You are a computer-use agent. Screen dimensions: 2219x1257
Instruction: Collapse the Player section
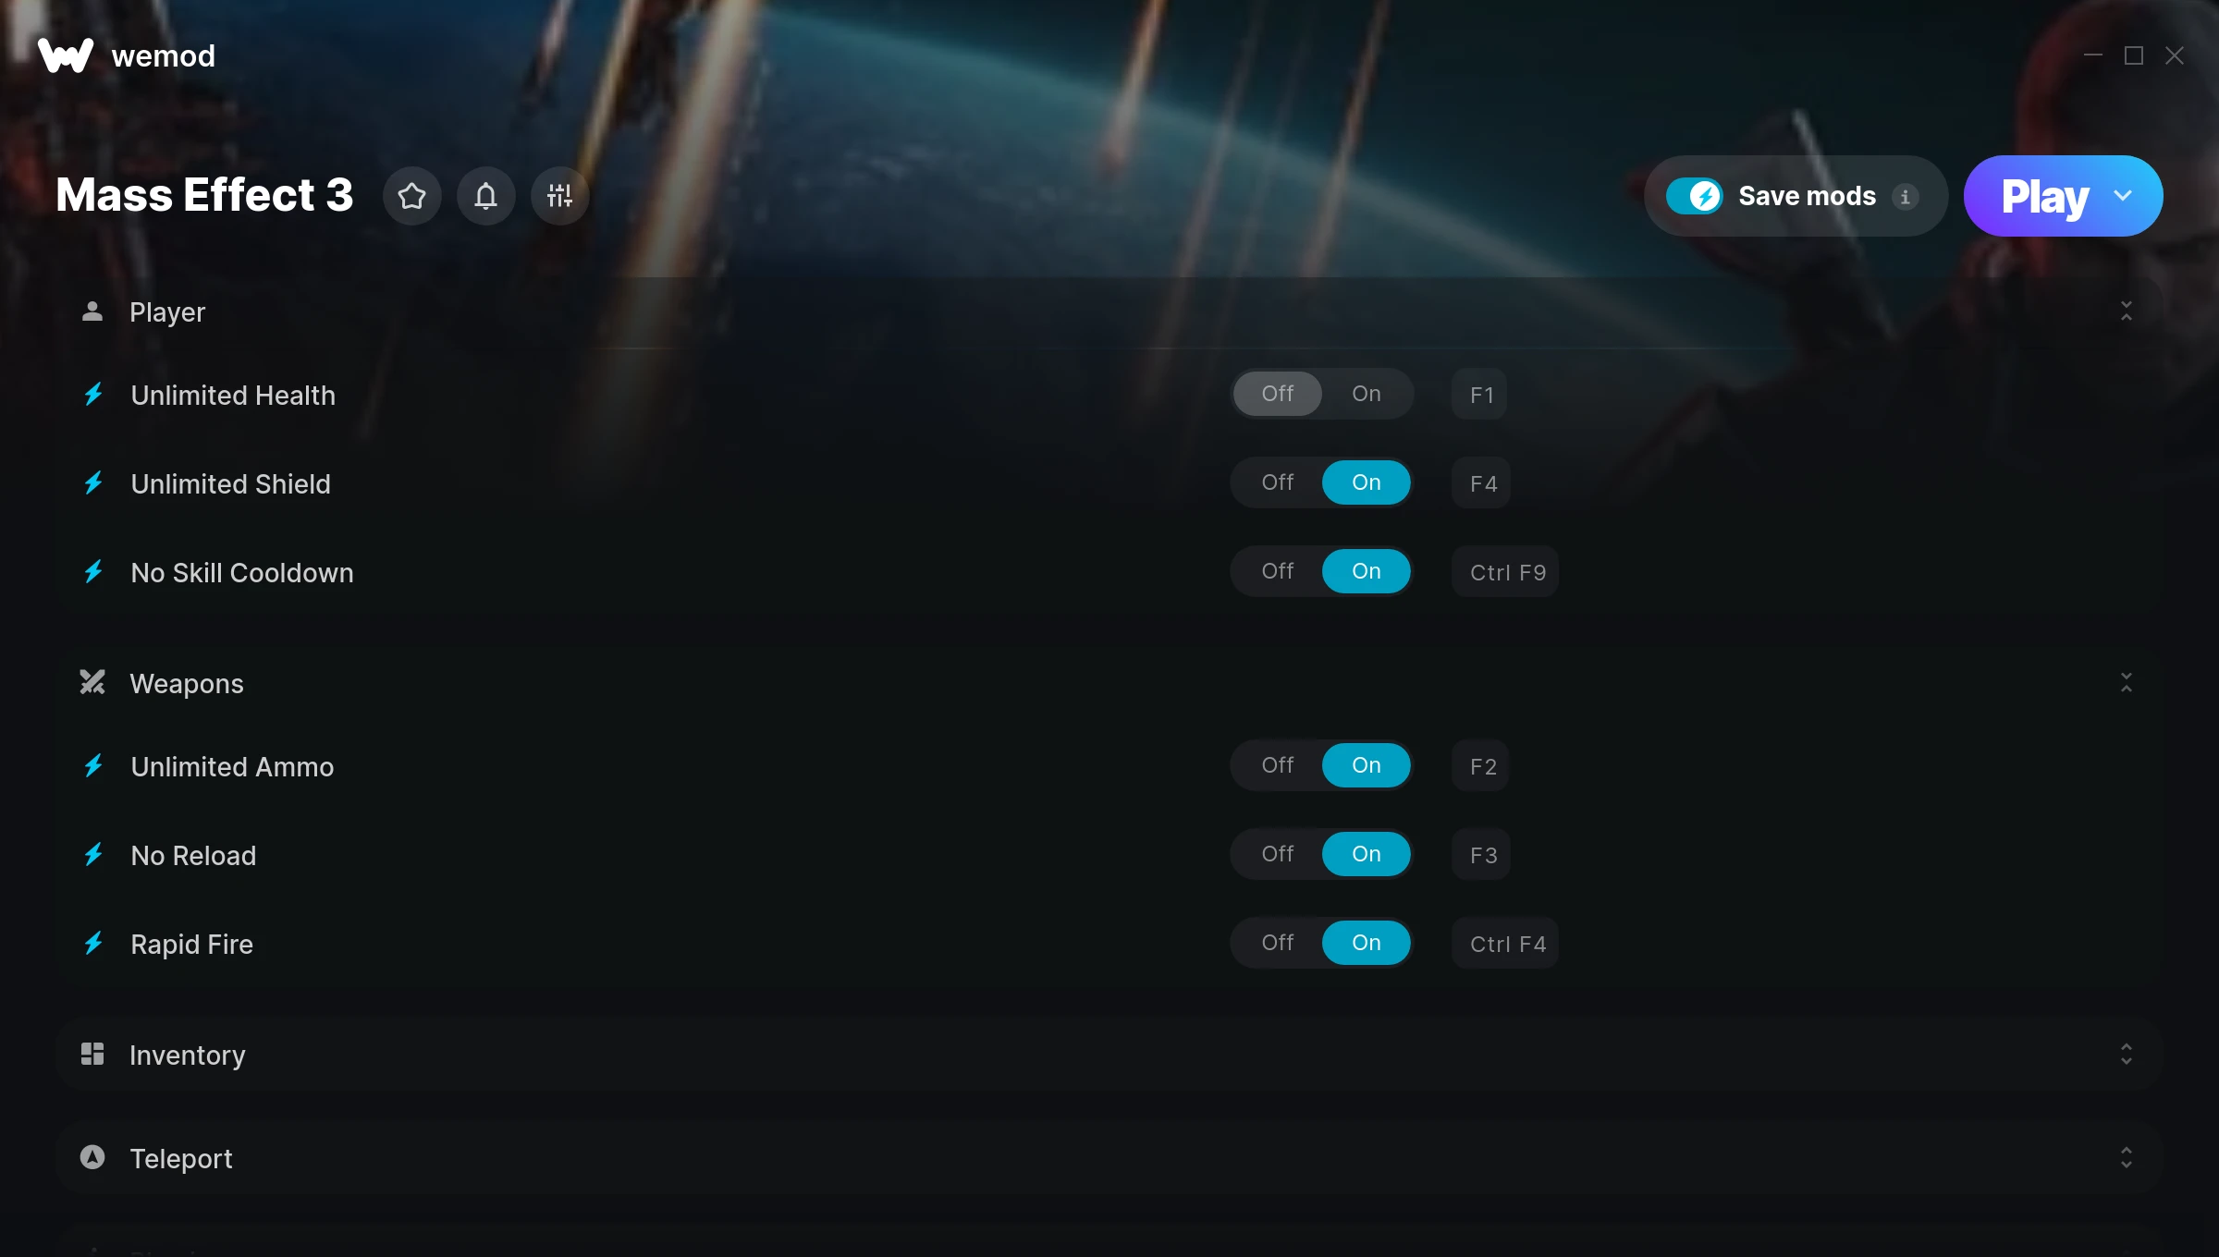tap(2126, 311)
